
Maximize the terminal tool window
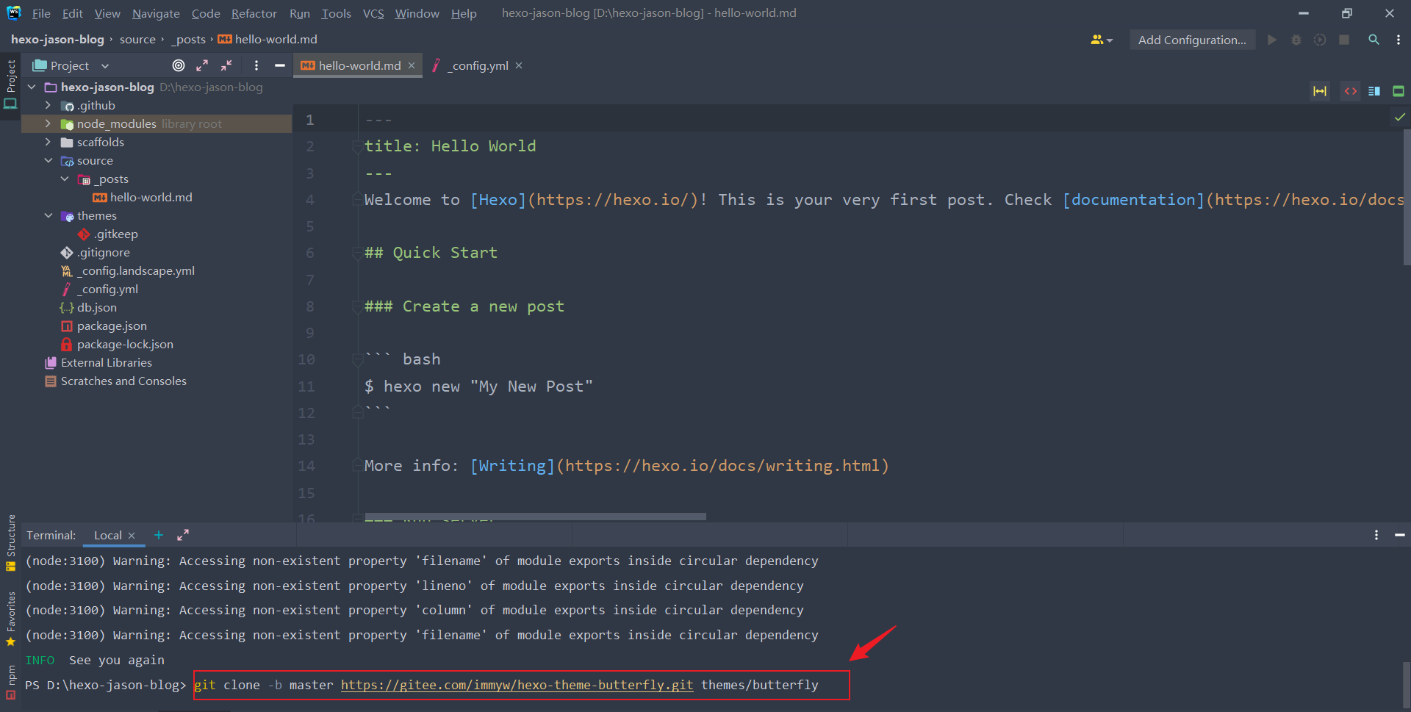183,535
